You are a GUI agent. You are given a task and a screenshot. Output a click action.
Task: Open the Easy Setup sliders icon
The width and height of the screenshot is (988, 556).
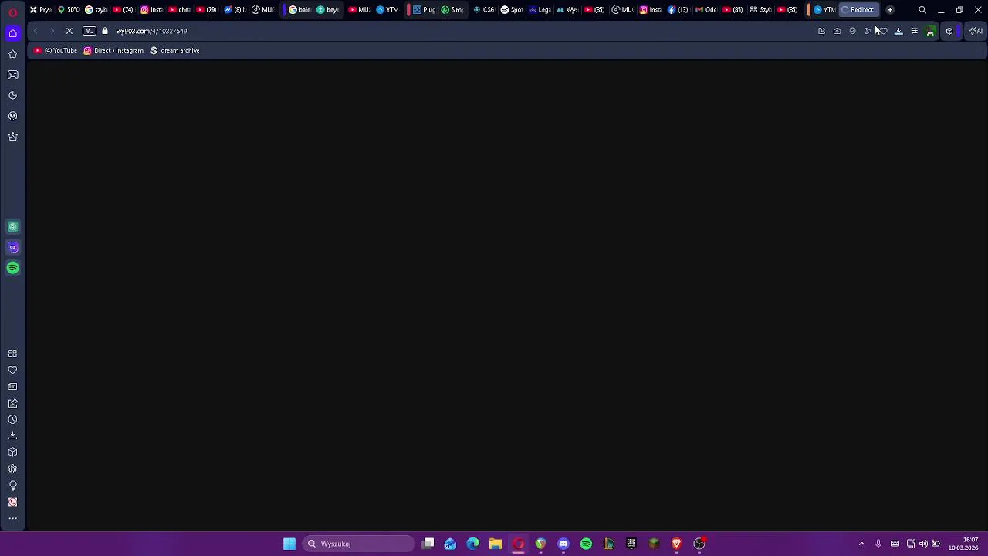point(914,31)
